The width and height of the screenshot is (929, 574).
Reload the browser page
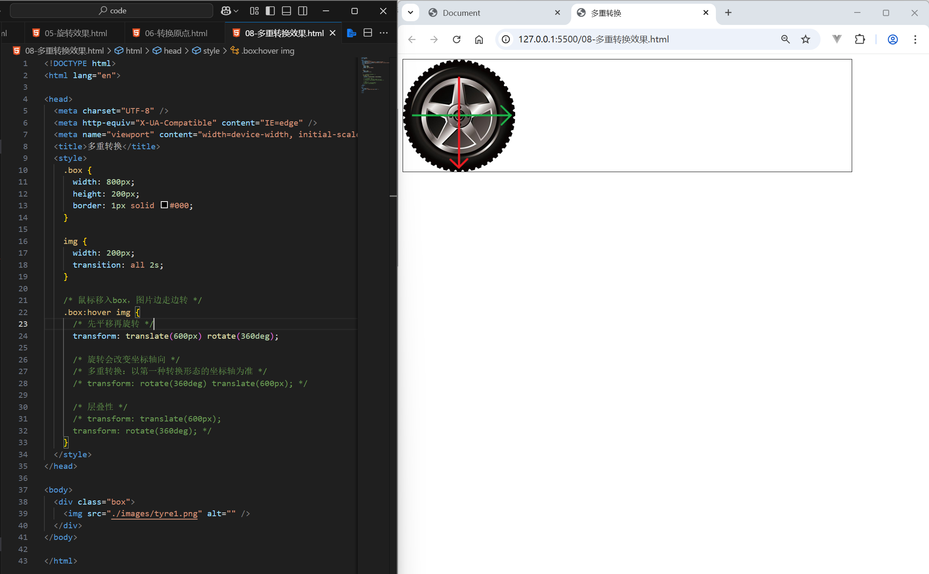[x=457, y=39]
